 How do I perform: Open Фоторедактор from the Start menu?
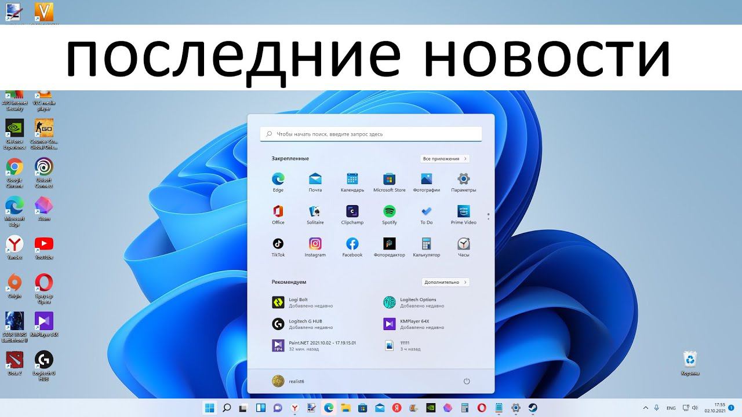click(x=390, y=247)
